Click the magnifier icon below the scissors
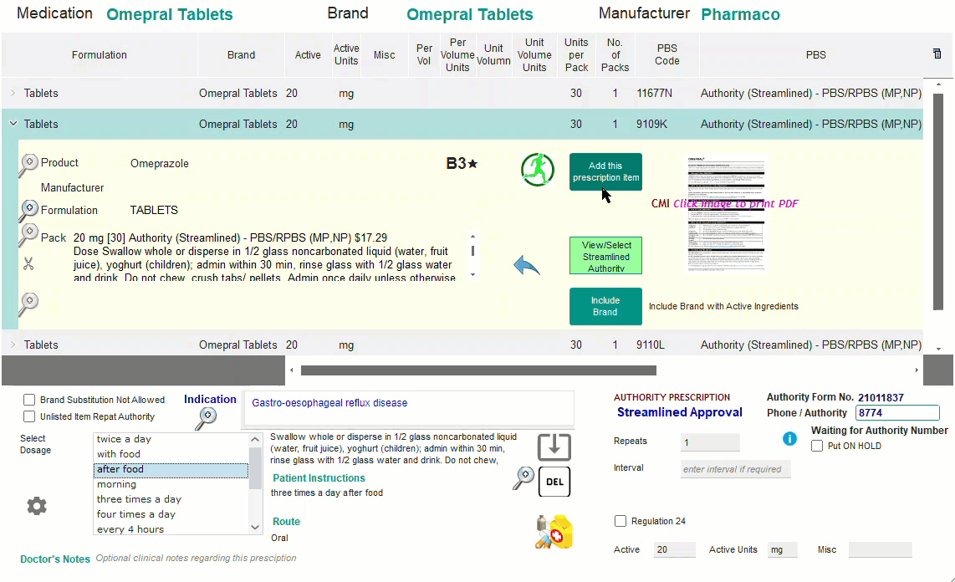955x582 pixels. coord(28,304)
